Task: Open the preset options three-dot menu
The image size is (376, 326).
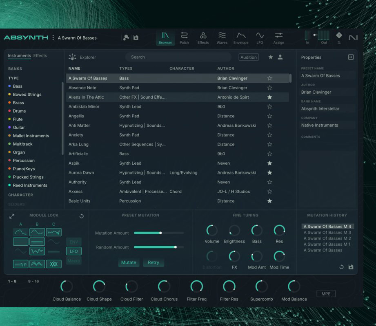Action: [53, 37]
